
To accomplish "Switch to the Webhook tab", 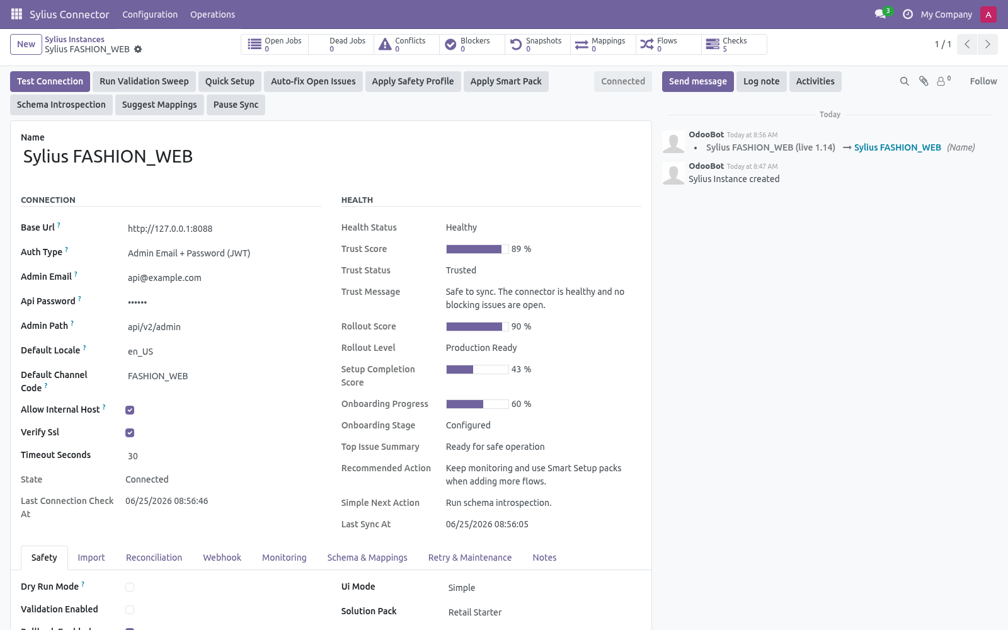I will point(222,558).
